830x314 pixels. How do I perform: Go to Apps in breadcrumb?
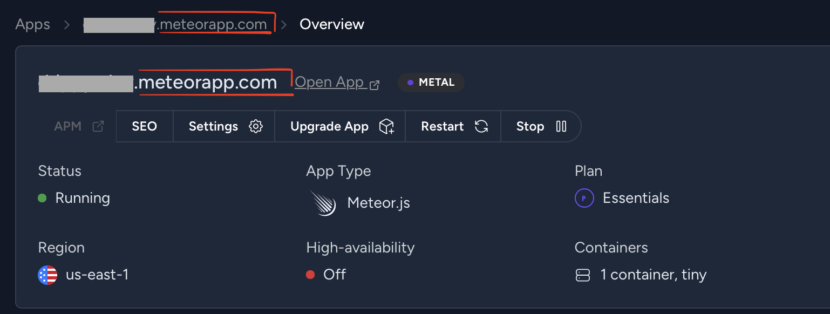(33, 24)
